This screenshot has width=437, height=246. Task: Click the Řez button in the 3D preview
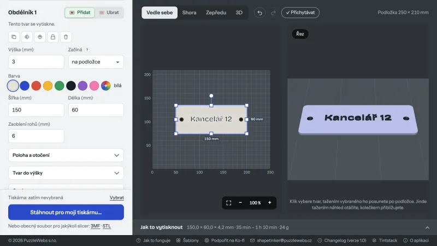(x=300, y=34)
